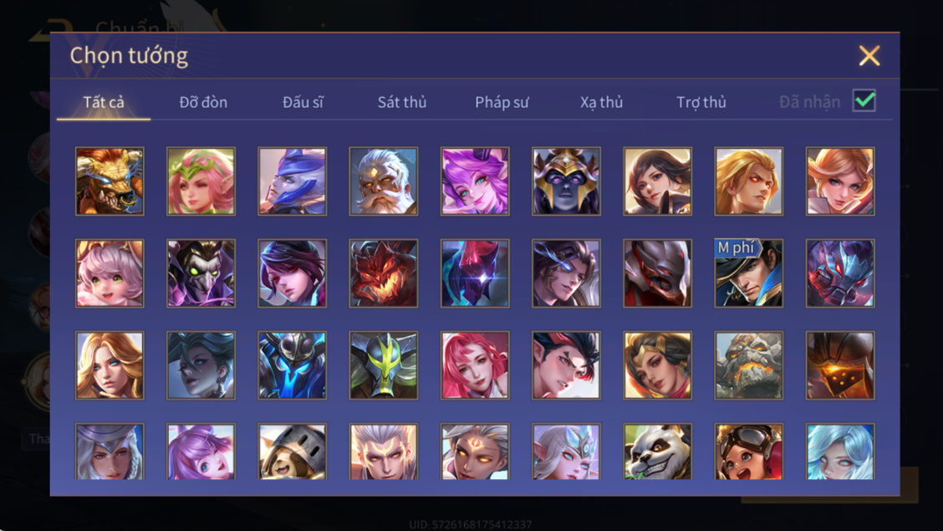This screenshot has height=531, width=943.
Task: Select the lion beast hero portrait
Action: 110,181
